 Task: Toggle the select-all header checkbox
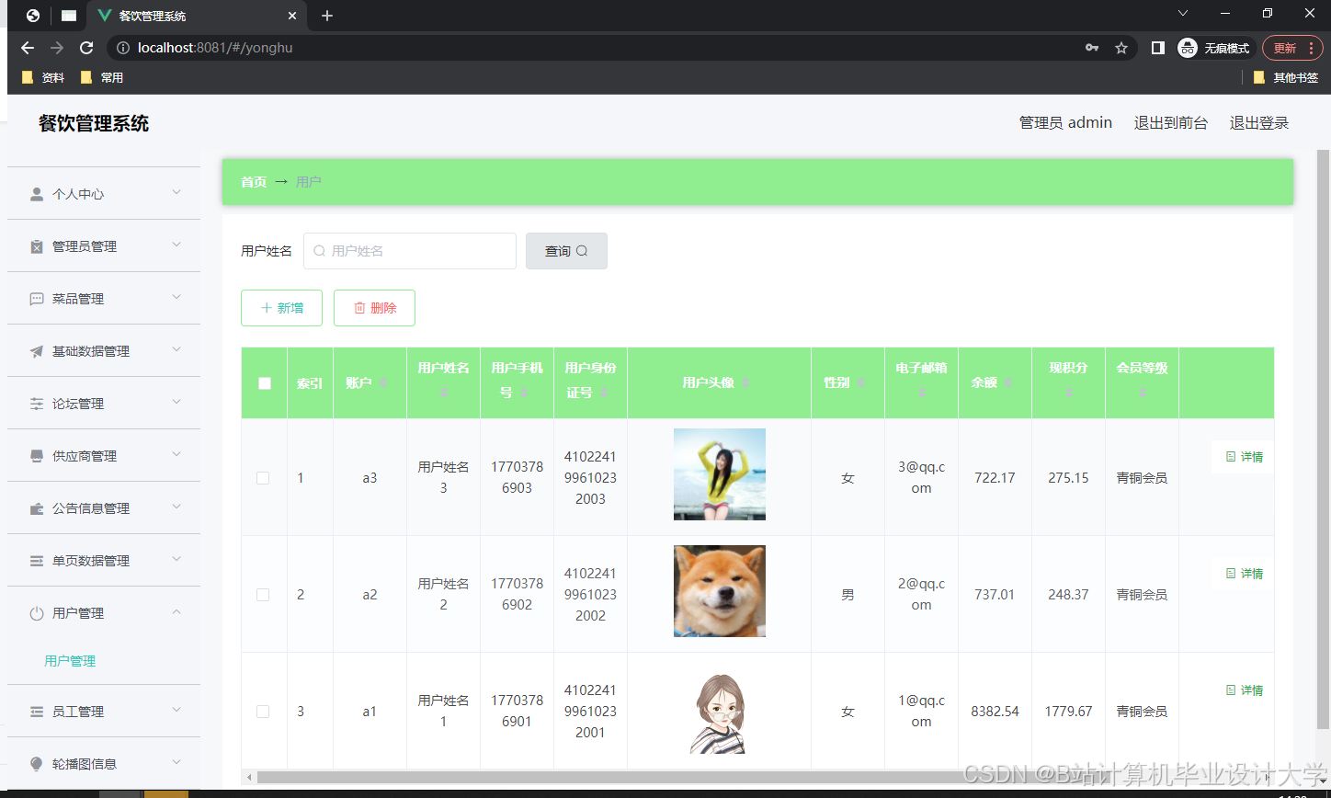click(x=265, y=383)
